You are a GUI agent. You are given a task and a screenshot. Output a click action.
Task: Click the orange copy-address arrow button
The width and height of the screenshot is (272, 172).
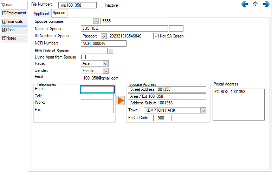(x=121, y=101)
